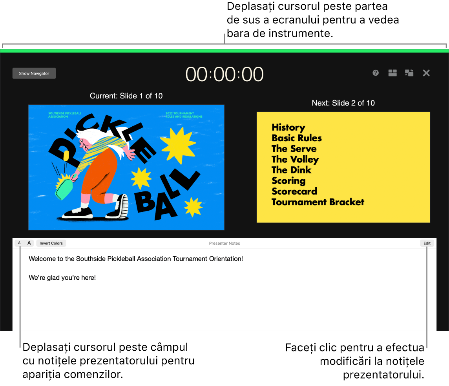Click the 00:00:00 timer display
The height and width of the screenshot is (386, 449).
tap(224, 75)
